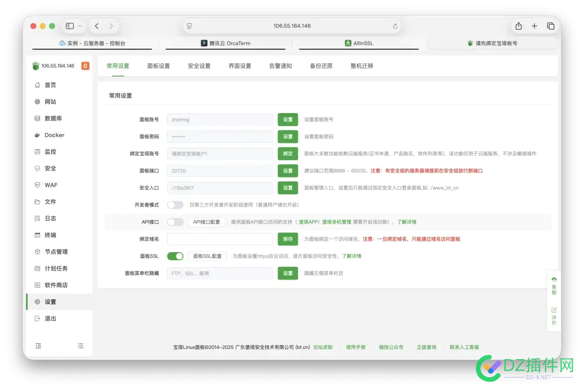Switch to 备份还原 tab
The height and width of the screenshot is (390, 584).
click(x=321, y=66)
